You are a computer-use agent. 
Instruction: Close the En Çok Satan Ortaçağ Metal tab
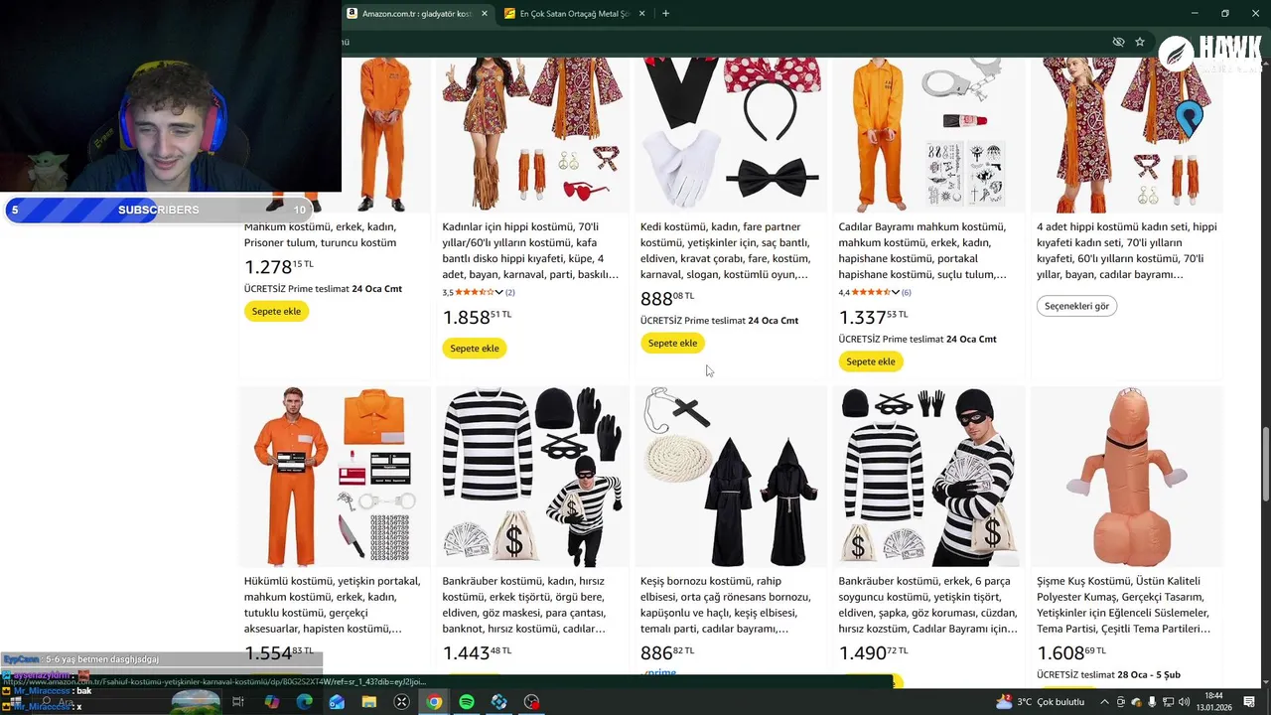coord(641,14)
